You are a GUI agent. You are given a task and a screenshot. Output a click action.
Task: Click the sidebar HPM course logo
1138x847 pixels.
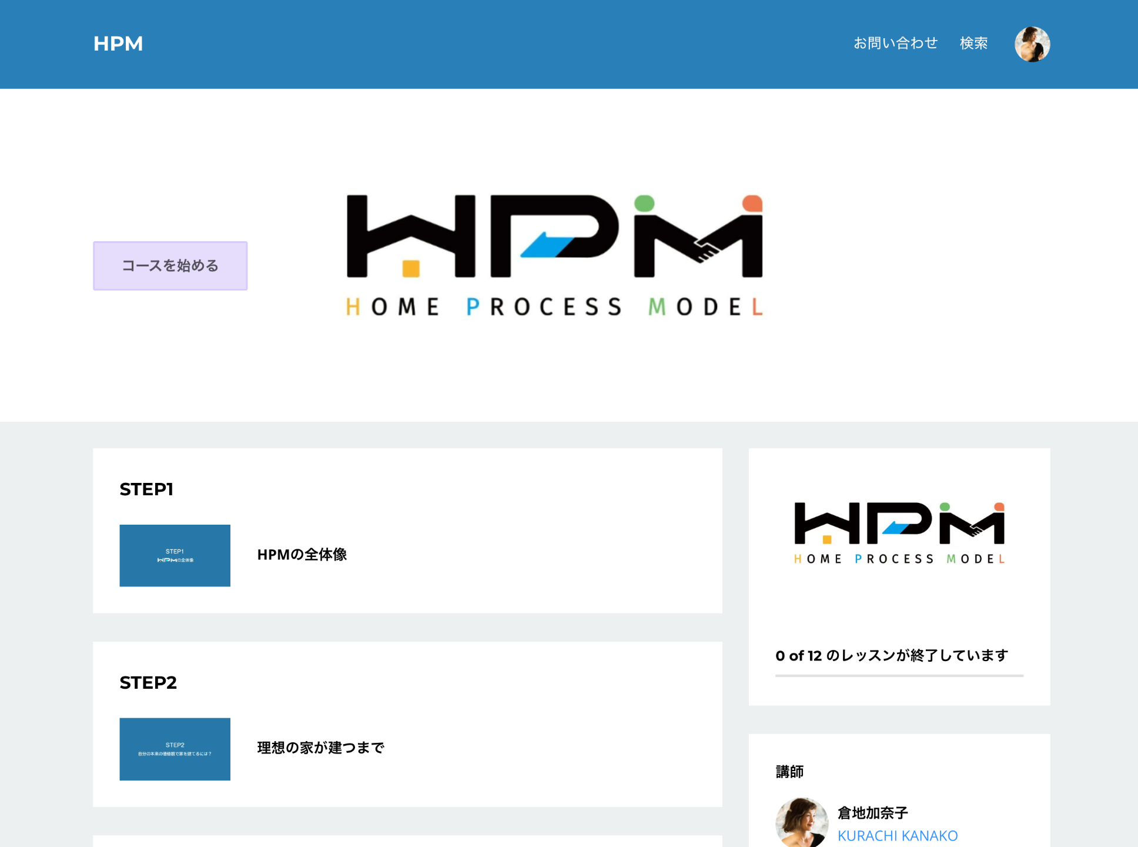899,523
